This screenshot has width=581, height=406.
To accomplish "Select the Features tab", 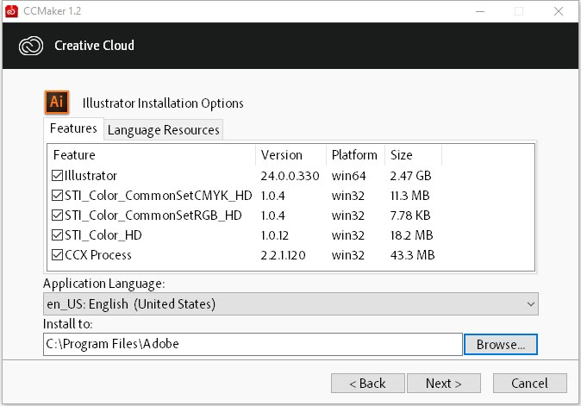I will tap(73, 128).
